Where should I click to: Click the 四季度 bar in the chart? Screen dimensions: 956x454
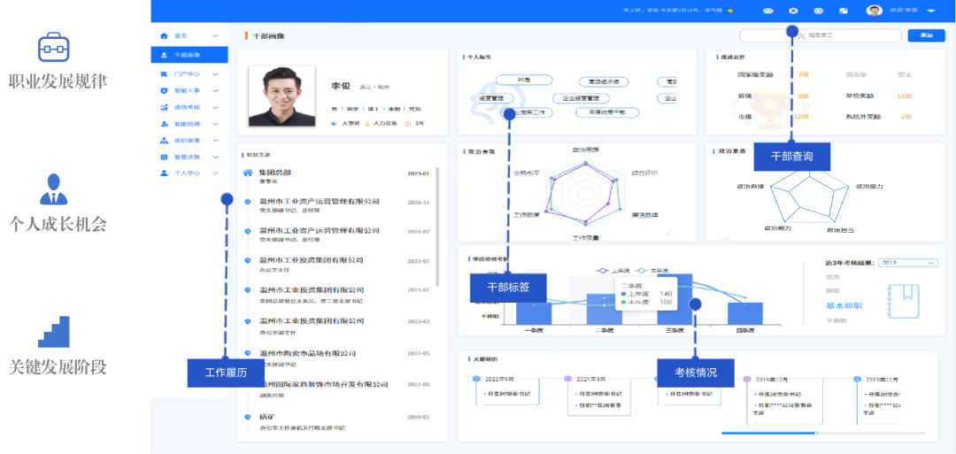(x=745, y=314)
